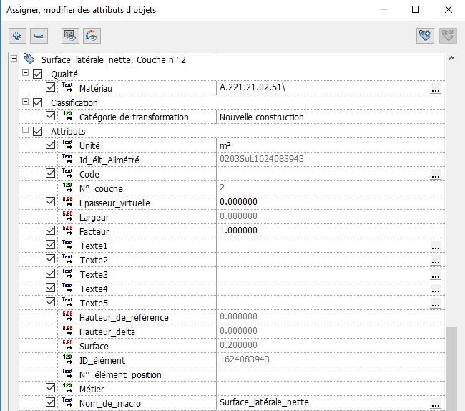The height and width of the screenshot is (411, 465).
Task: Collapse the Surface_latérale_nette root node
Action: (14, 59)
